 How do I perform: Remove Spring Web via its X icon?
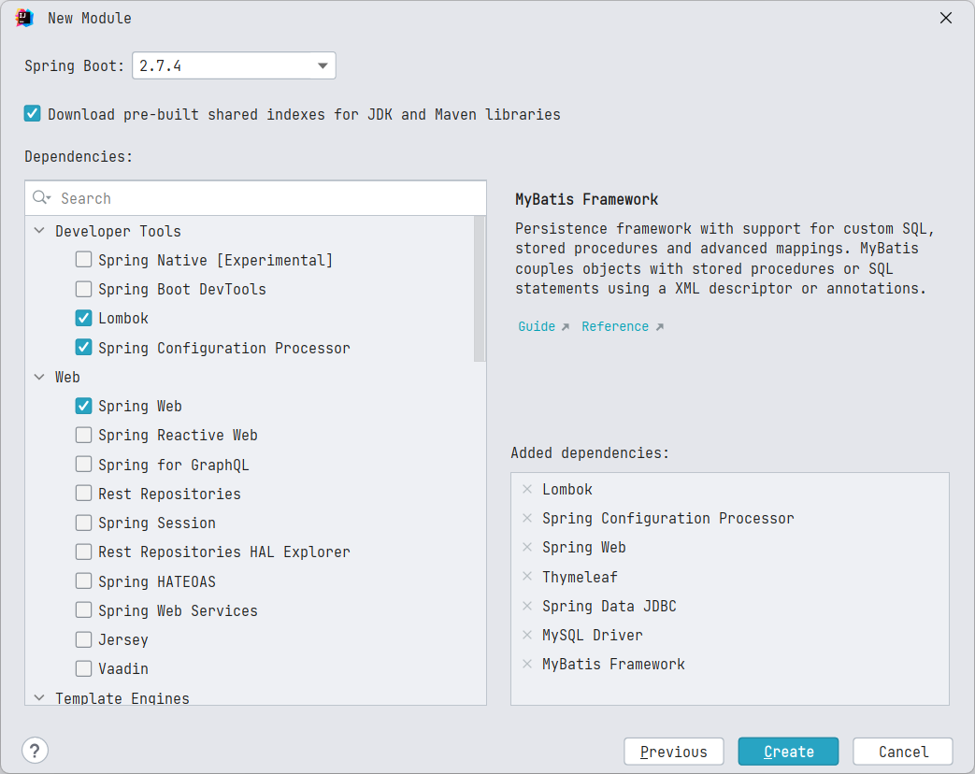pos(527,547)
